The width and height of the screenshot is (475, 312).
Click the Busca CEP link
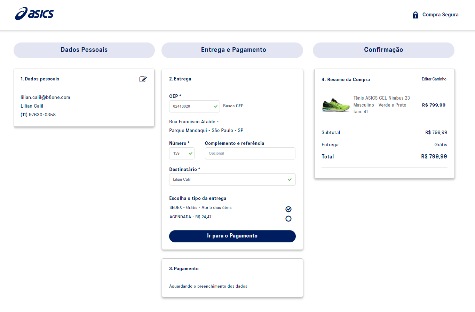click(x=233, y=106)
